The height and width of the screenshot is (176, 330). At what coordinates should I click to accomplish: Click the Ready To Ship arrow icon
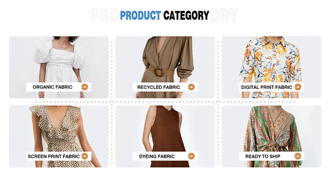point(297,156)
